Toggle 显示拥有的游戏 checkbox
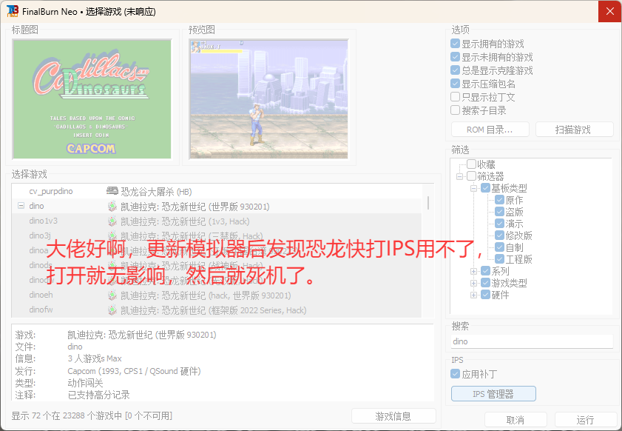The image size is (622, 431). (x=456, y=43)
